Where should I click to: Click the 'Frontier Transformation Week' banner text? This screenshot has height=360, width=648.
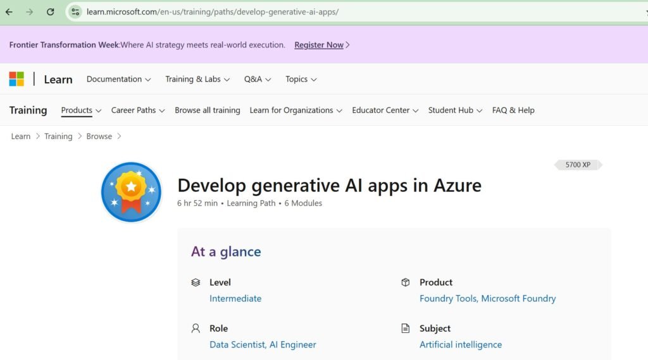click(x=64, y=45)
